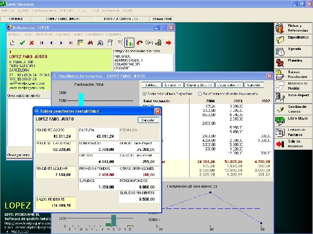
Task: Open Opciones menu in Referencias window
Action: click(63, 35)
